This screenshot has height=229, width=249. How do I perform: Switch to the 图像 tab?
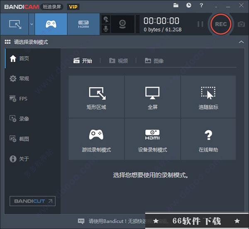click(154, 61)
